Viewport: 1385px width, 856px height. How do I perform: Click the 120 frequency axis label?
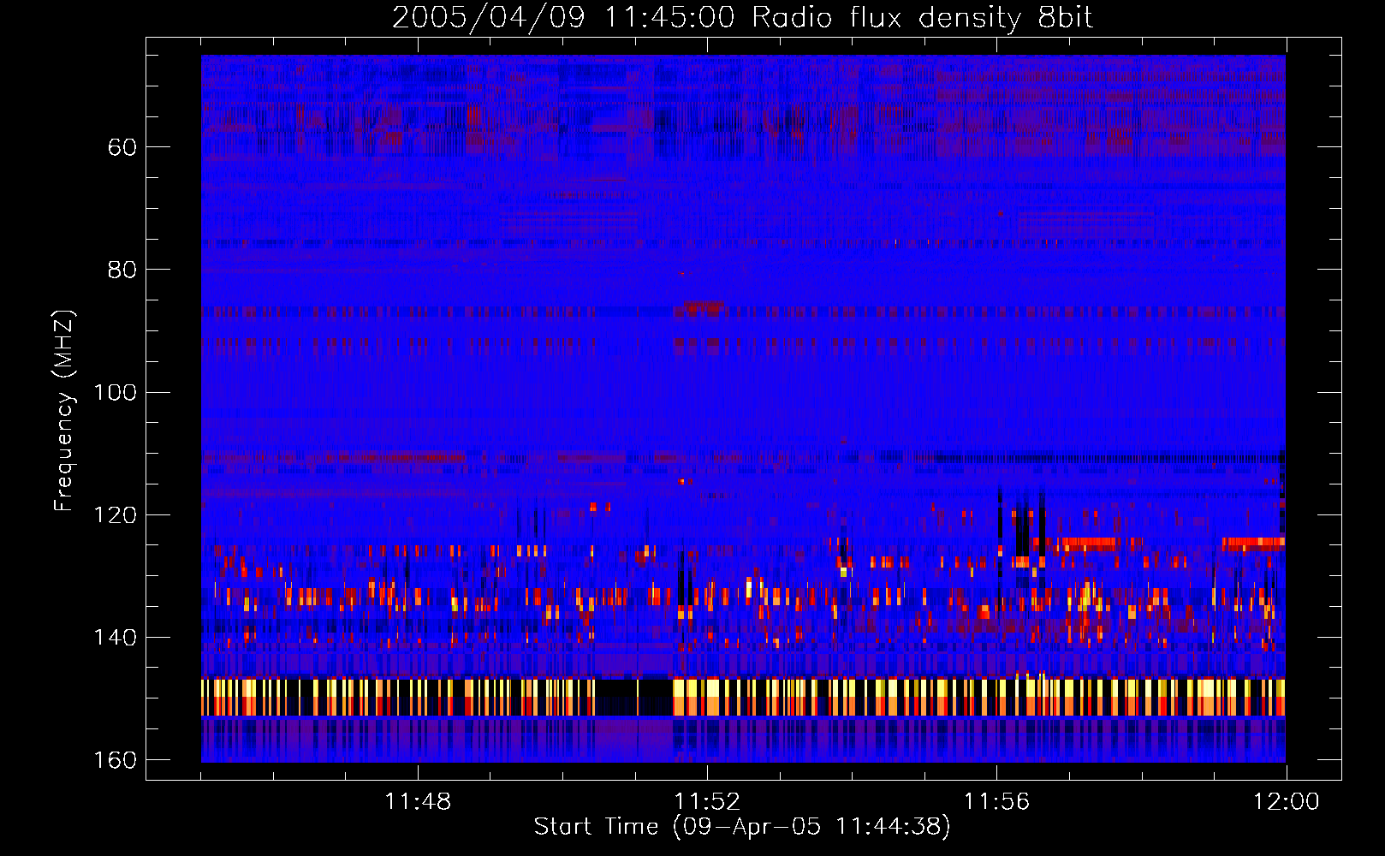pyautogui.click(x=115, y=514)
